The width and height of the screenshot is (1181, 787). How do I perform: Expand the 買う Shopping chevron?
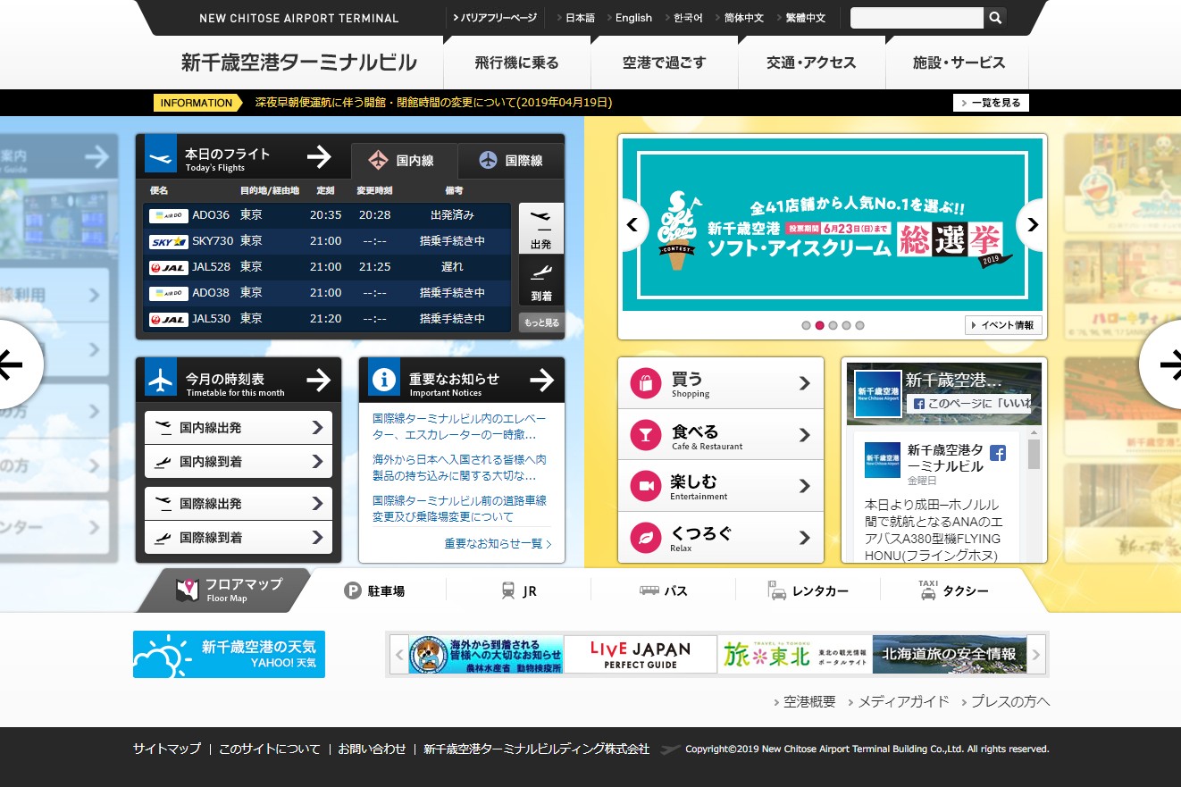[x=805, y=383]
